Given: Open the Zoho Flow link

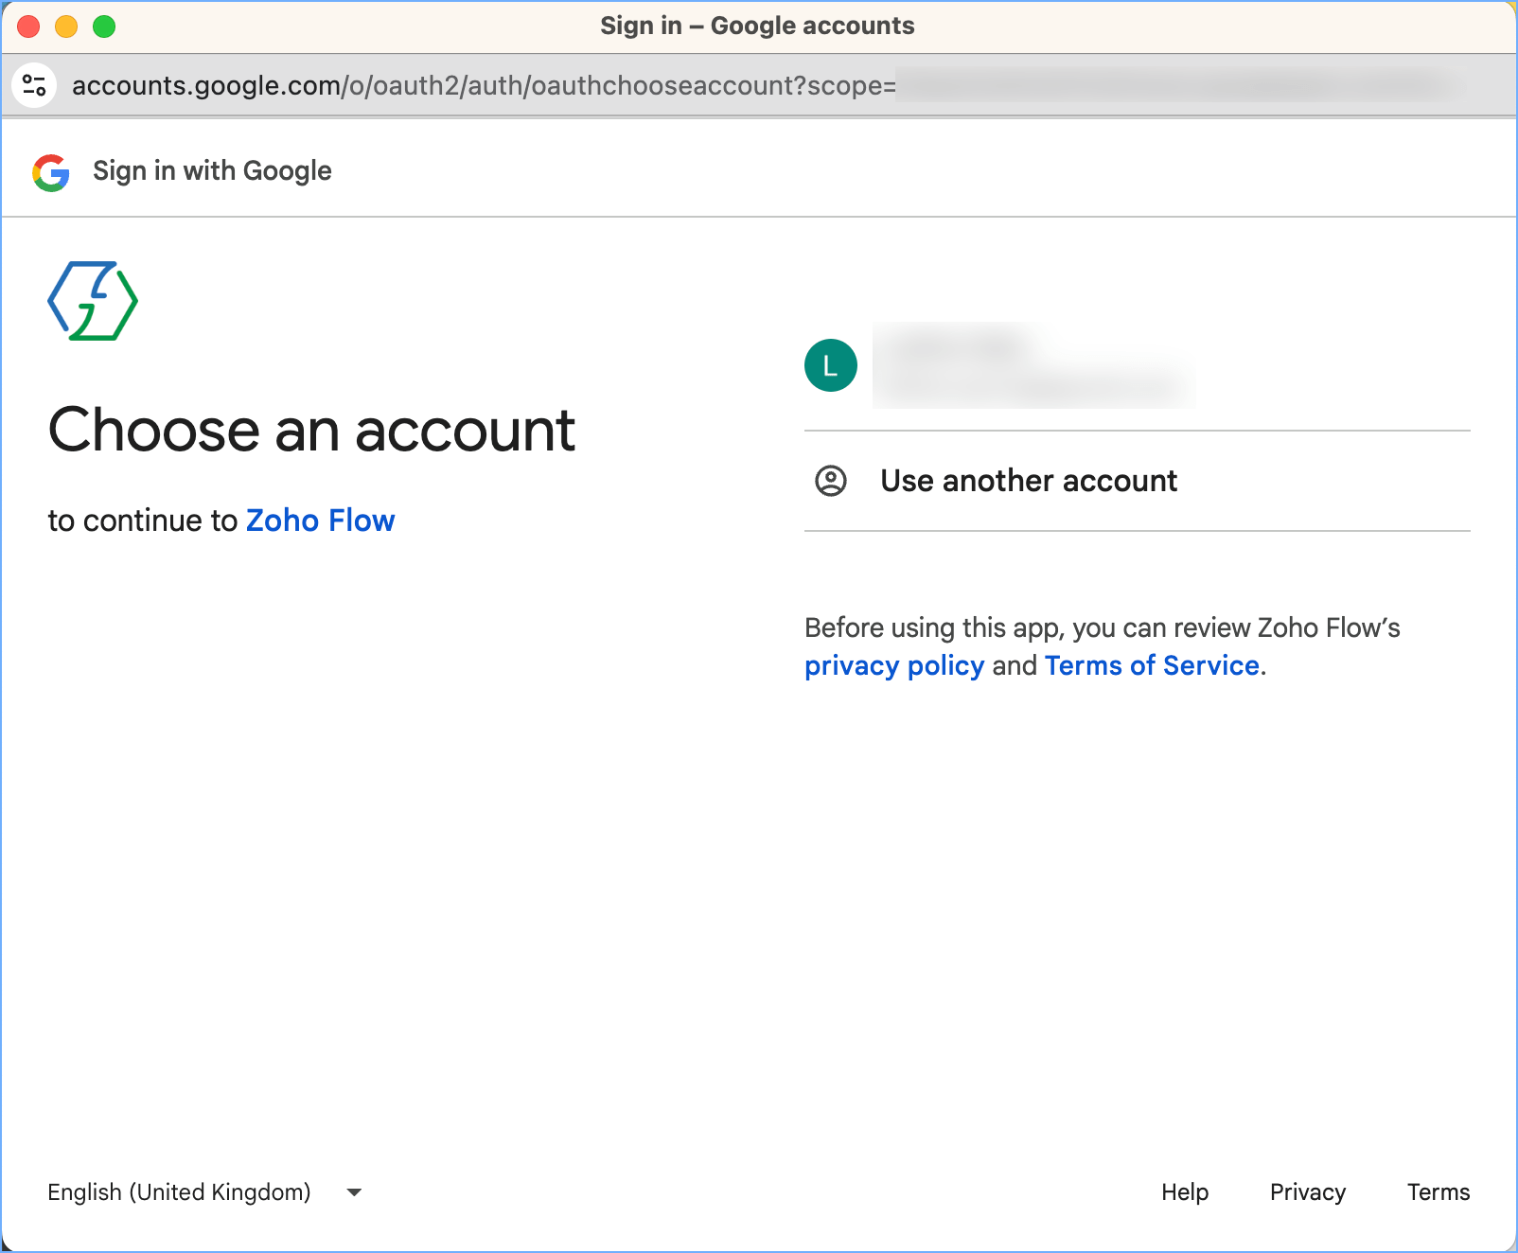Looking at the screenshot, I should pos(320,521).
